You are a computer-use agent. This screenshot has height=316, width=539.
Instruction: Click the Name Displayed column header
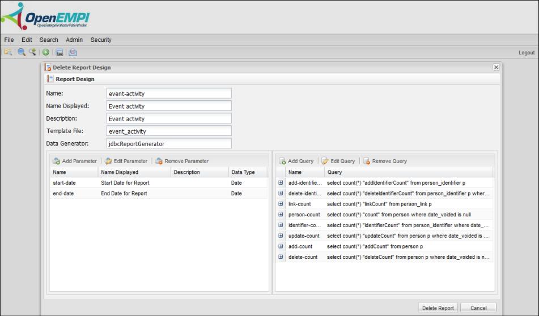(134, 172)
